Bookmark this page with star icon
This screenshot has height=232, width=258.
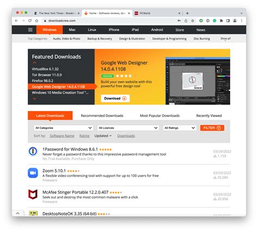coord(193,21)
